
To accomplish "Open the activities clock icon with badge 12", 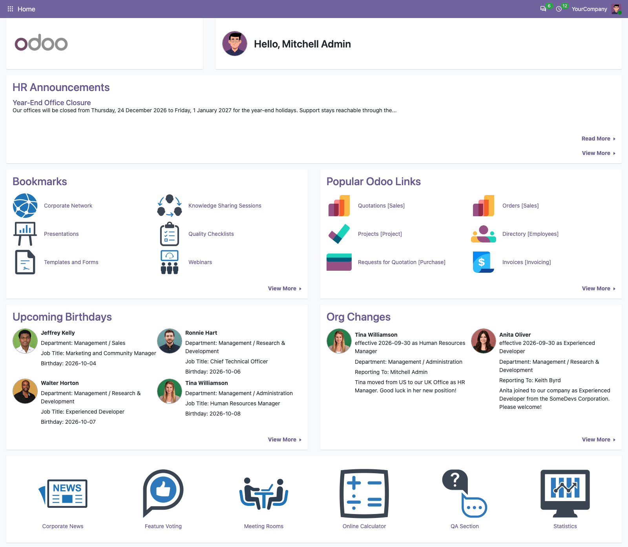I will (x=559, y=9).
